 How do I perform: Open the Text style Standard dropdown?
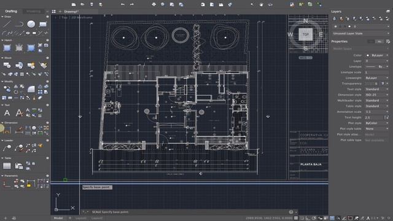[x=376, y=89]
